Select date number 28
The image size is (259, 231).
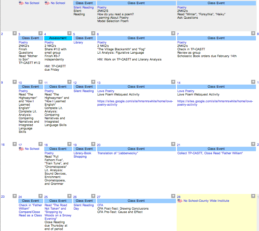[x=179, y=197]
